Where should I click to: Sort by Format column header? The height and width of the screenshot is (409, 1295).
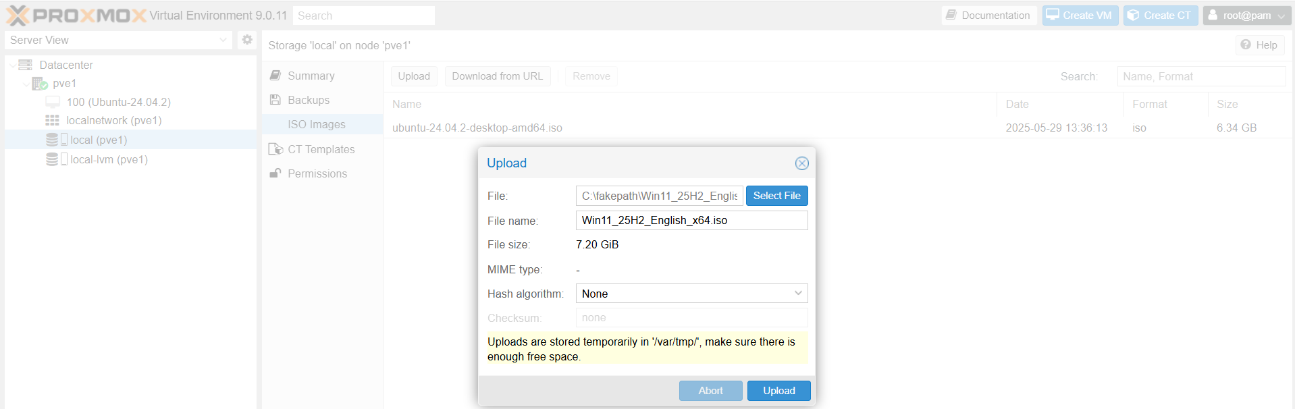pyautogui.click(x=1166, y=104)
